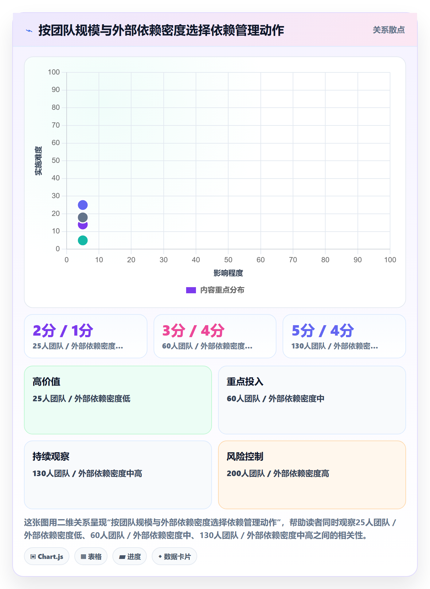Select the 进度 tag chip
Image resolution: width=430 pixels, height=589 pixels.
pyautogui.click(x=130, y=556)
